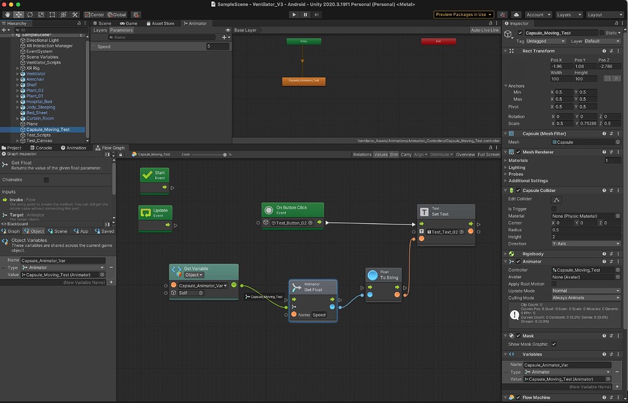Open the Culling Mode Always Animate dropdown
The height and width of the screenshot is (403, 628).
point(584,297)
